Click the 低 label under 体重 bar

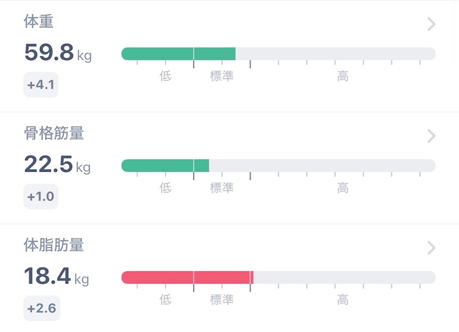coord(166,76)
